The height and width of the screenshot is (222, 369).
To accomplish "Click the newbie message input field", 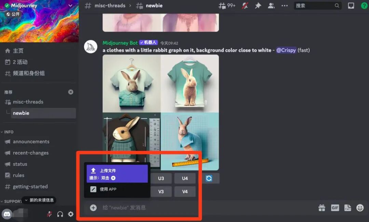I will click(207, 208).
